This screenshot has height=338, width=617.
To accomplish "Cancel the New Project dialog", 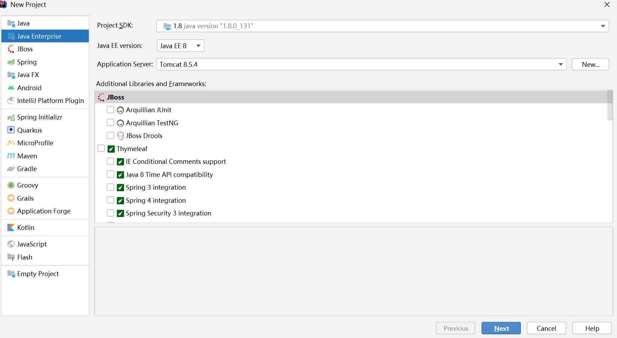I will (x=546, y=328).
